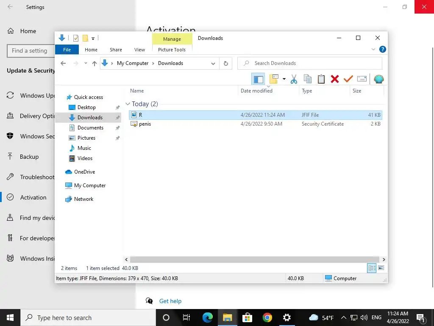Switch to the Home ribbon tab
This screenshot has height=326, width=434.
click(x=91, y=50)
